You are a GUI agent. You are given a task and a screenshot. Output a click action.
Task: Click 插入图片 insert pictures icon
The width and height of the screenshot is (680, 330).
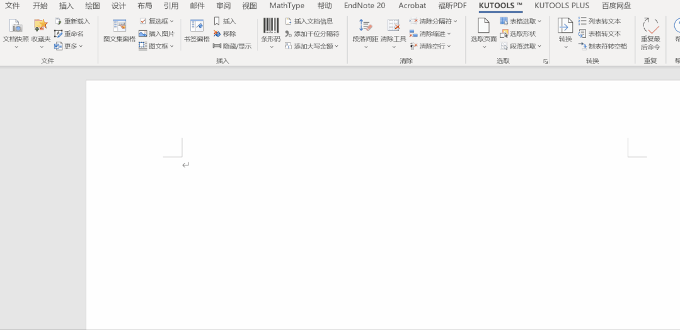pyautogui.click(x=142, y=33)
